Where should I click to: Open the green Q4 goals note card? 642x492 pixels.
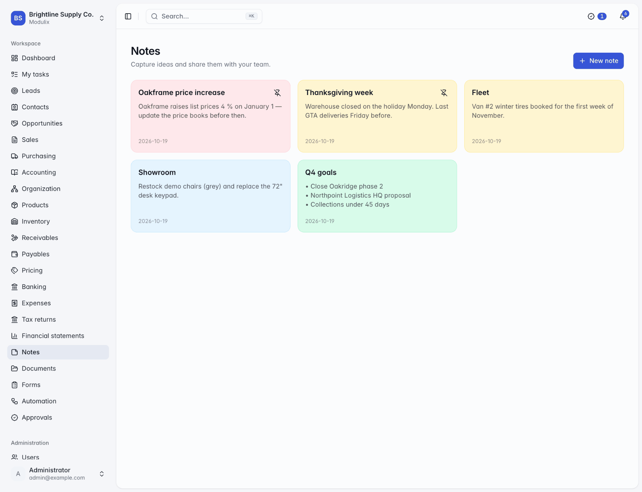(x=377, y=196)
